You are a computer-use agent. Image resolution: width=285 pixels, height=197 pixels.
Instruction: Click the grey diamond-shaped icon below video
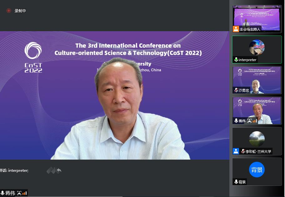[x=51, y=171]
